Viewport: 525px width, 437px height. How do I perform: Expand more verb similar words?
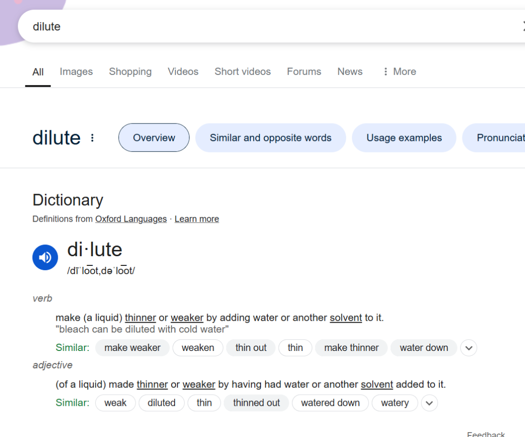tap(469, 348)
